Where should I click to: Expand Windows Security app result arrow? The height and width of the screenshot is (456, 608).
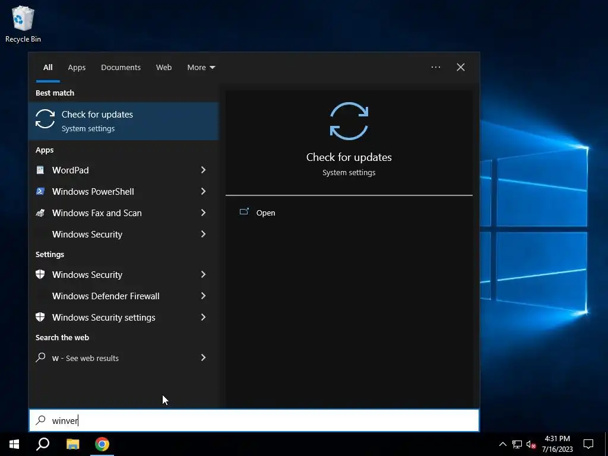tap(203, 234)
